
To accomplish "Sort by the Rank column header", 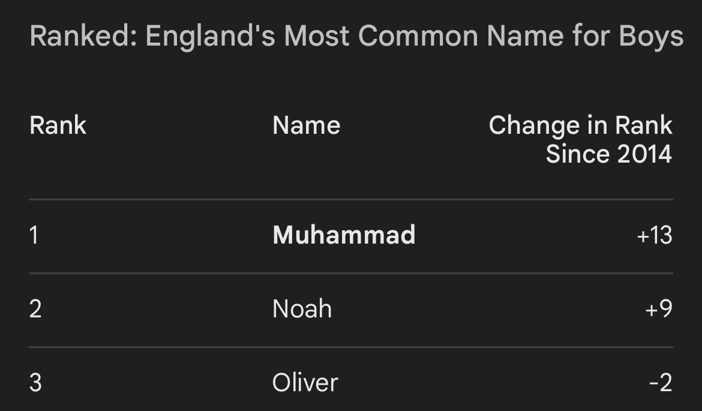I will click(58, 125).
